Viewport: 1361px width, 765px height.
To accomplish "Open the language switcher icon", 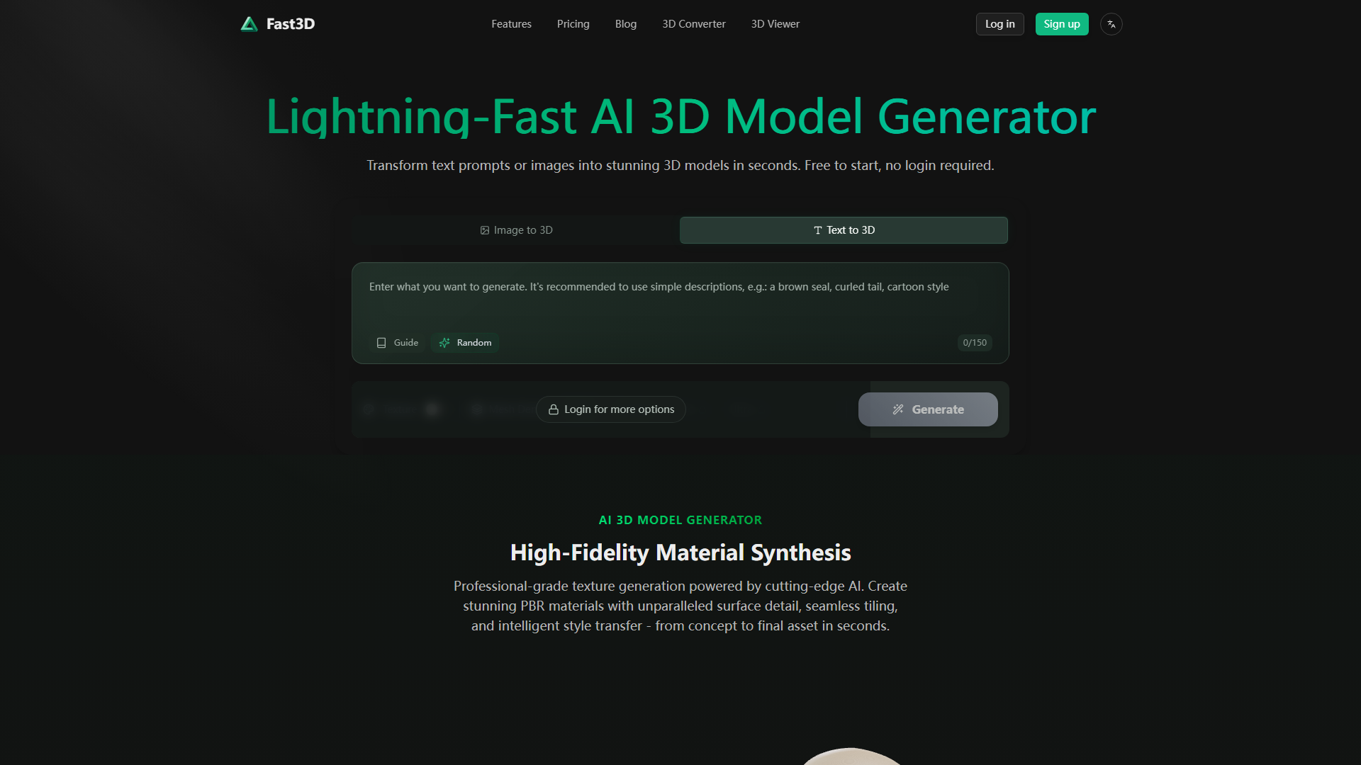I will [x=1111, y=24].
